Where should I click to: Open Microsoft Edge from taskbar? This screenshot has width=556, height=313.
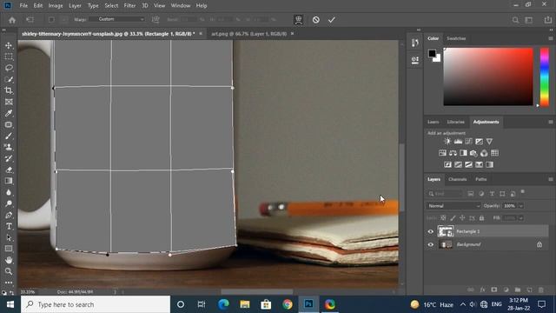tap(223, 304)
